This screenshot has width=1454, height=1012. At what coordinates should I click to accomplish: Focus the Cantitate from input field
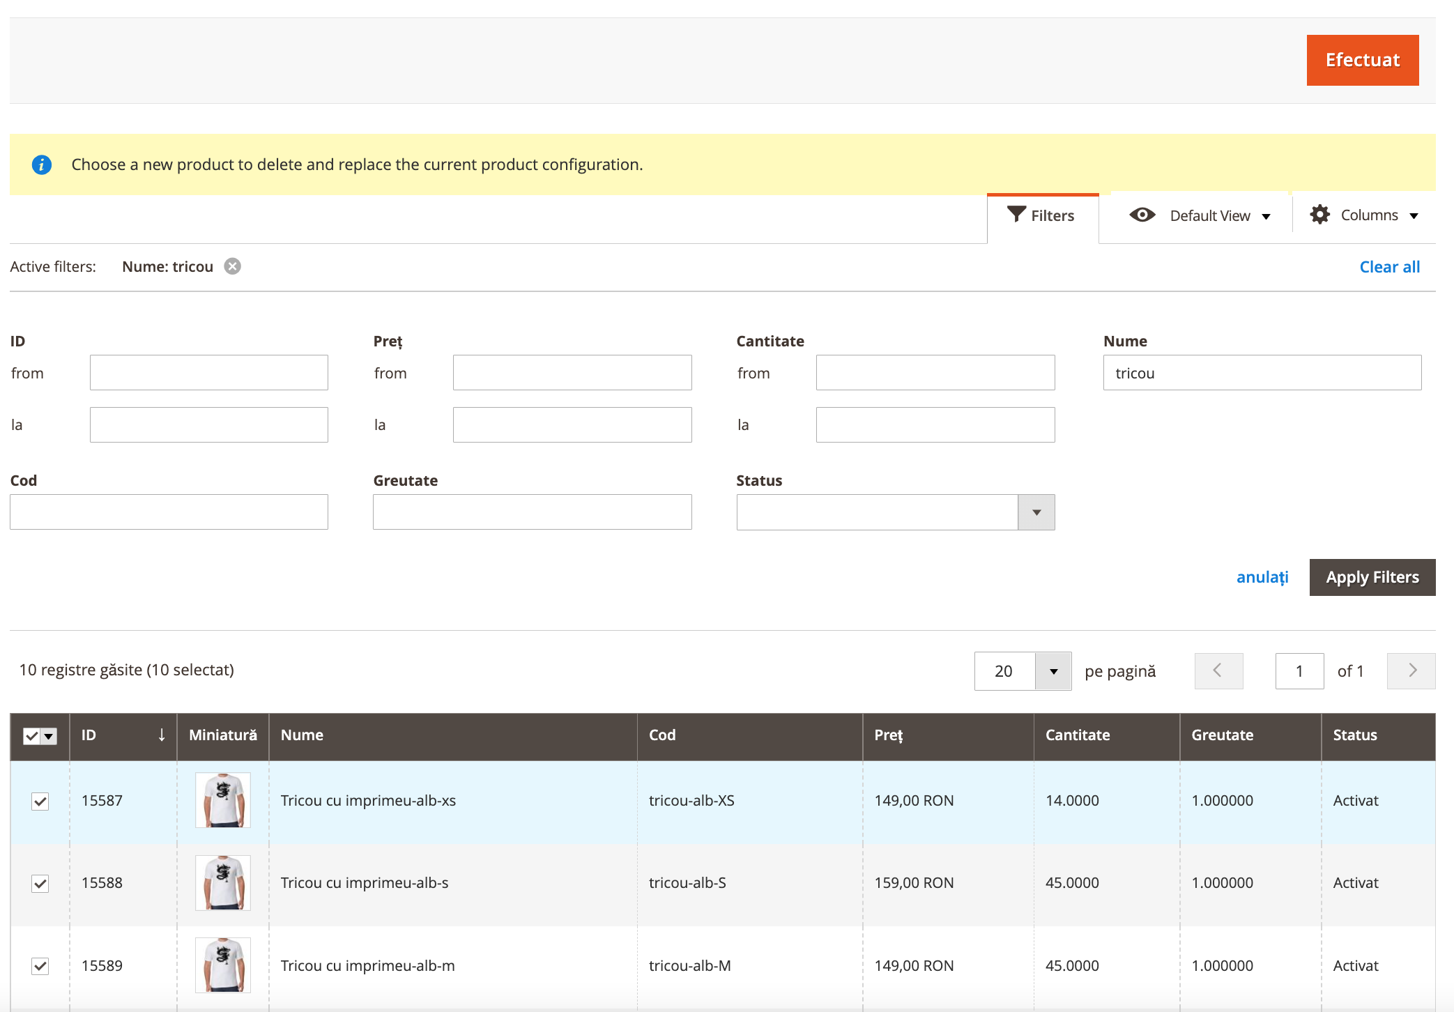935,373
